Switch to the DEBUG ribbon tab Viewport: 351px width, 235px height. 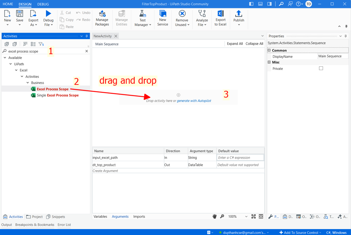(x=43, y=4)
